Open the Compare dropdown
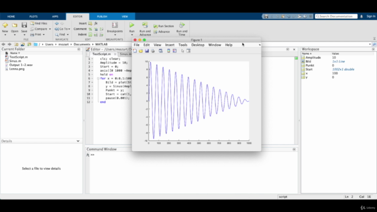The width and height of the screenshot is (377, 212). [50, 29]
